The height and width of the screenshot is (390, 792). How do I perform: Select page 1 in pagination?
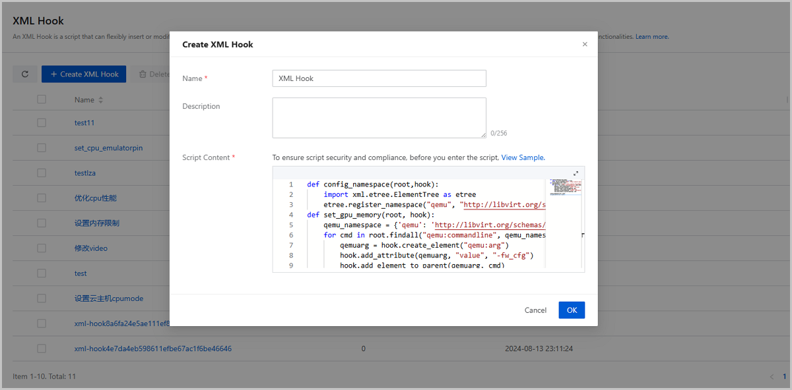pos(785,377)
